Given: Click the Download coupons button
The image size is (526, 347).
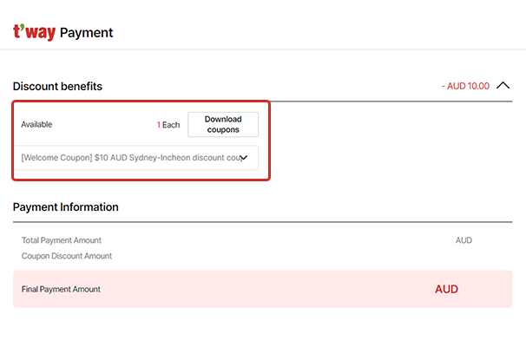Looking at the screenshot, I should tap(223, 124).
